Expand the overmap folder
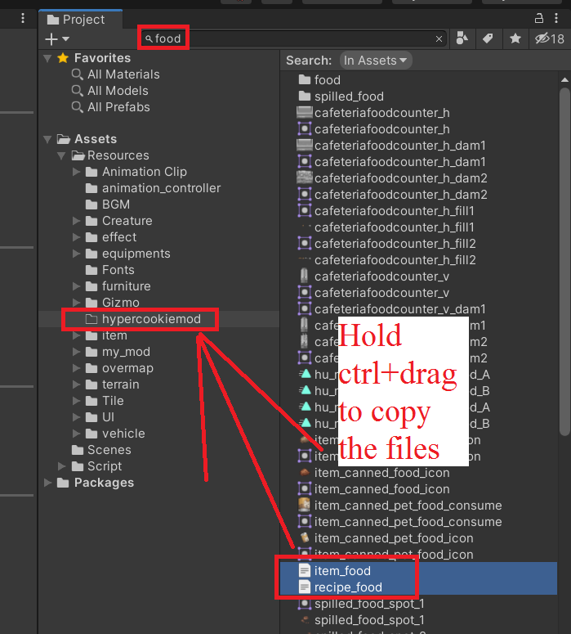Screen dimensions: 571x634 76,368
